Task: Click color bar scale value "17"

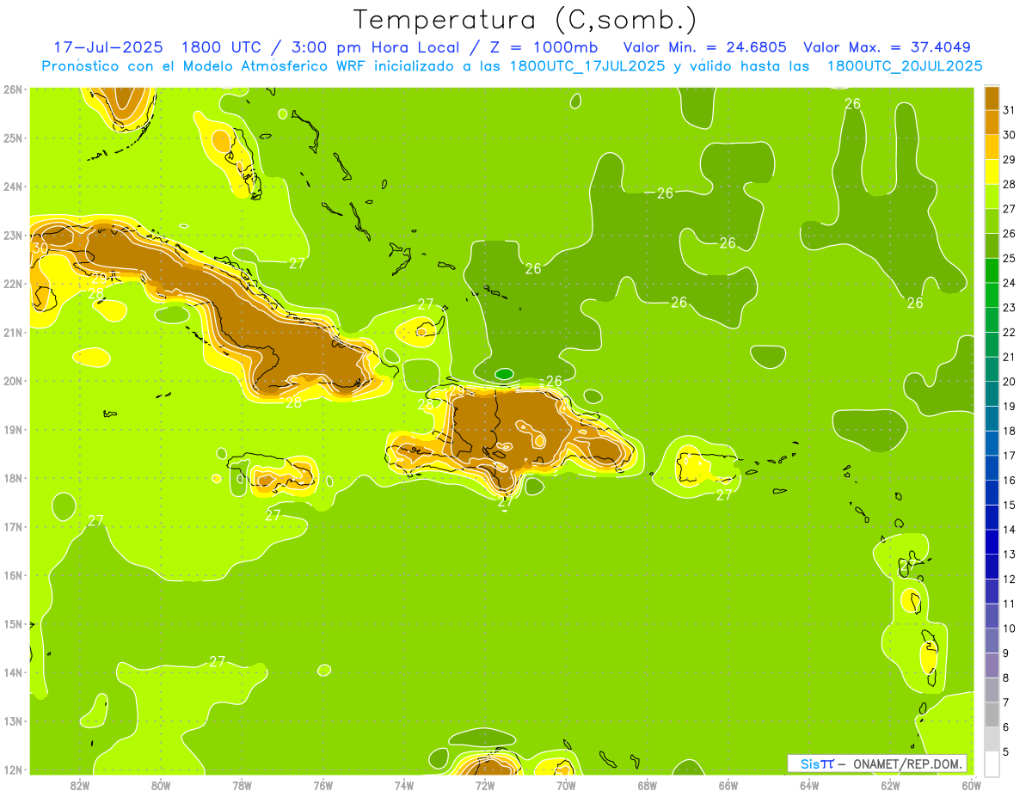Action: tap(1009, 456)
